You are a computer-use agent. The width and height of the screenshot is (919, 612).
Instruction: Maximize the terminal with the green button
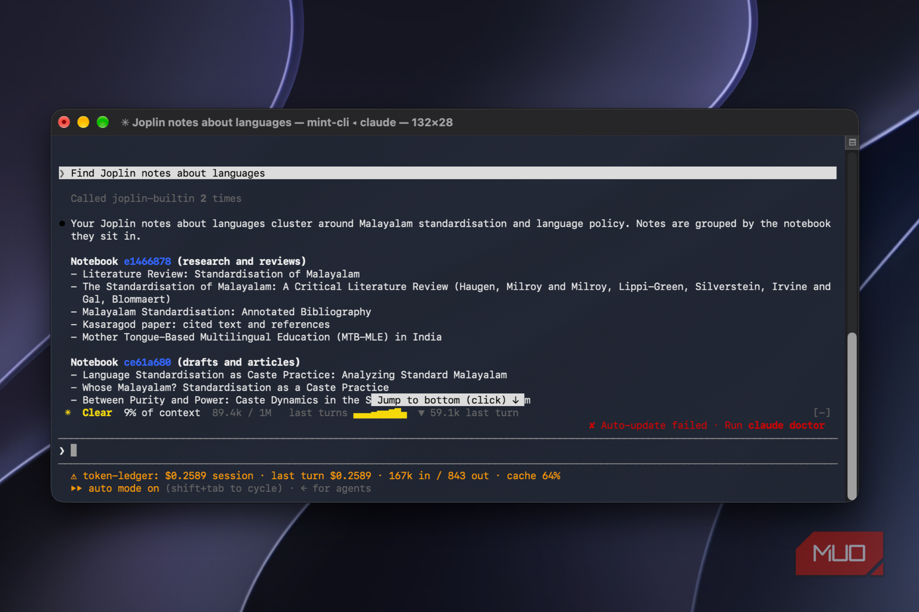pyautogui.click(x=102, y=122)
